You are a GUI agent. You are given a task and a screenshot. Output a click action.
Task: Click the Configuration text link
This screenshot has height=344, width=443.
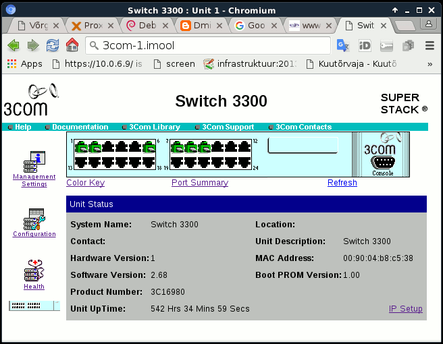tap(34, 234)
